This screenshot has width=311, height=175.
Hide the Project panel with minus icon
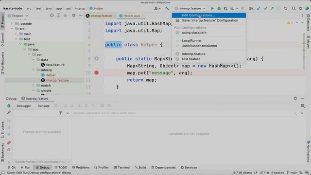coord(80,16)
